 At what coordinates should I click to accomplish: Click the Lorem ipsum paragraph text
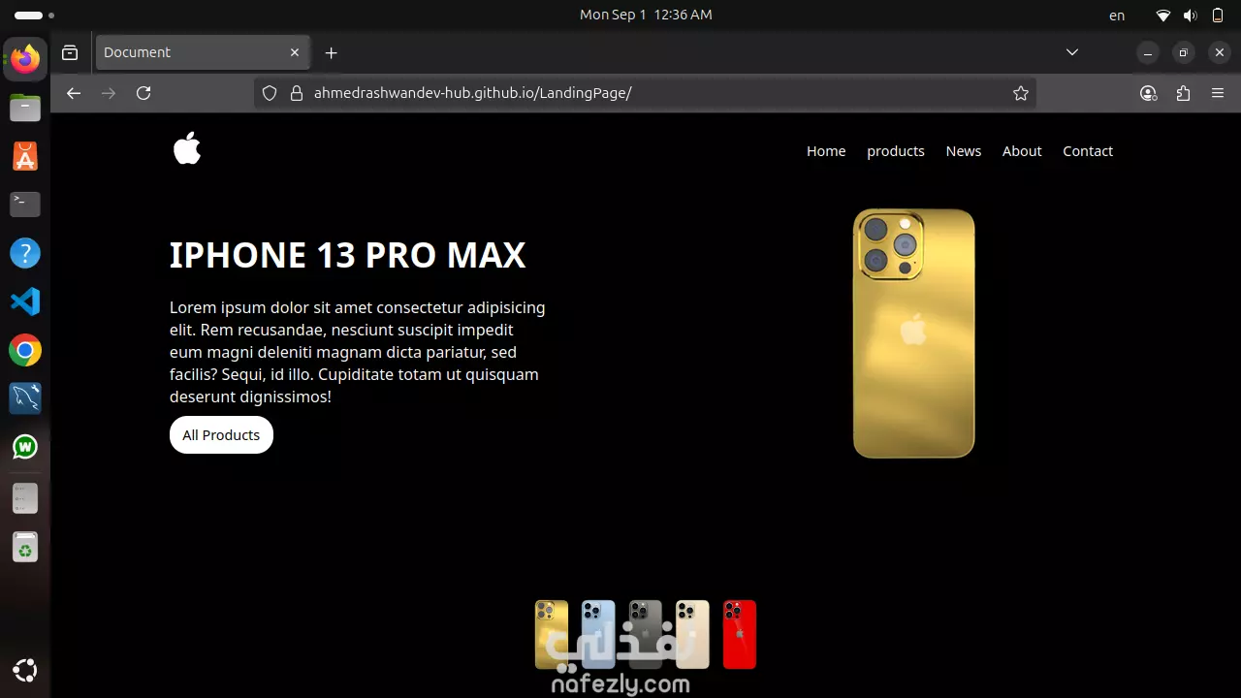358,352
